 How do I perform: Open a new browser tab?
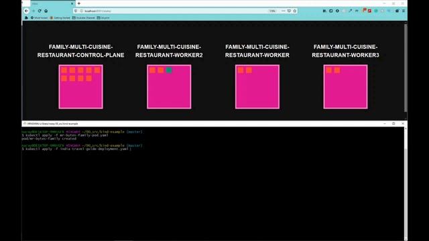79,3
